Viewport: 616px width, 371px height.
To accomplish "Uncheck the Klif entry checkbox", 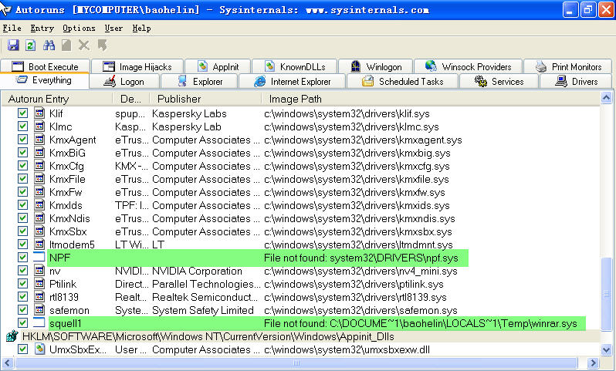I will (23, 113).
